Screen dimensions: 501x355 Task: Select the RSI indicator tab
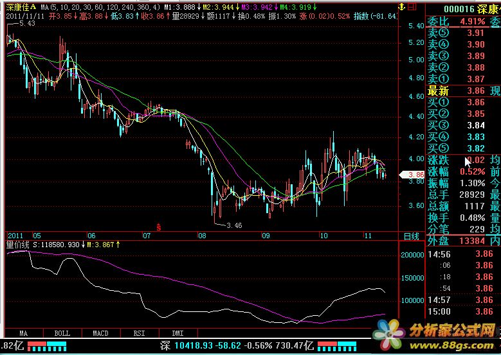(x=140, y=333)
